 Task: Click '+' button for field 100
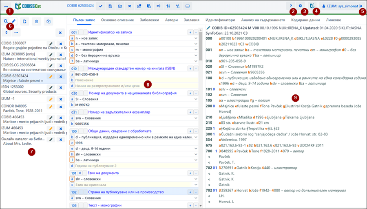pos(190,131)
